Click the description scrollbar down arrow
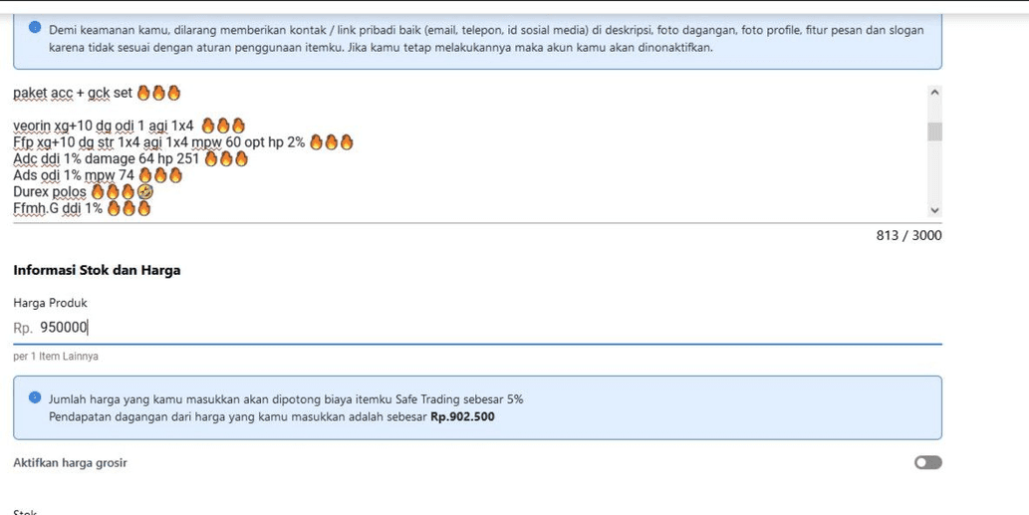The height and width of the screenshot is (515, 1029). (x=935, y=210)
